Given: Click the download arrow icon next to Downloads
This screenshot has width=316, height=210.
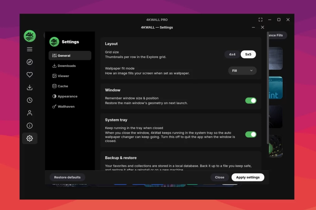Looking at the screenshot, I should click(54, 66).
